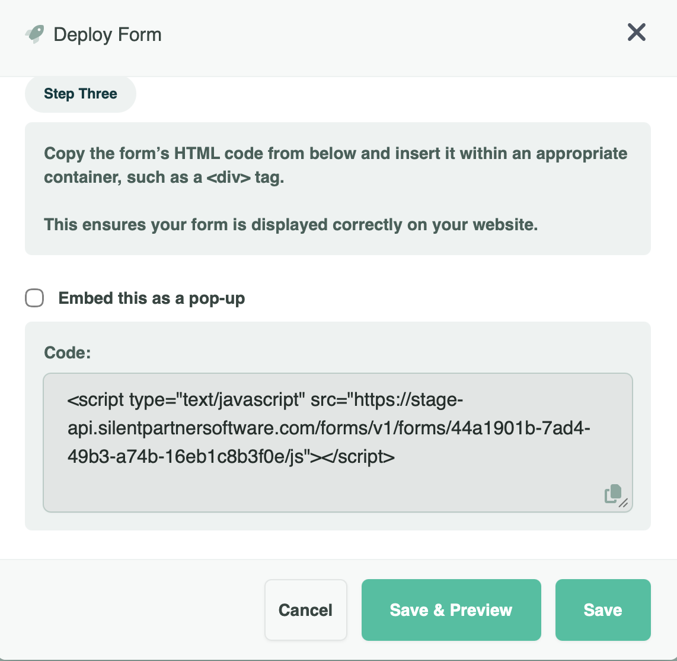The image size is (677, 661).
Task: Click the api.silentpartnersoftware.com URL line
Action: (328, 428)
